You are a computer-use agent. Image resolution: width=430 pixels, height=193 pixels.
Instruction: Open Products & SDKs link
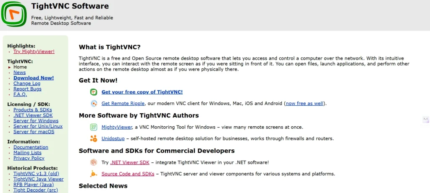click(33, 110)
